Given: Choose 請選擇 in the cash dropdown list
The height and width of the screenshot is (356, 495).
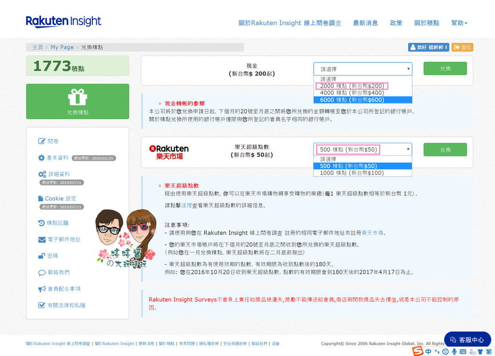Looking at the screenshot, I should (x=363, y=79).
